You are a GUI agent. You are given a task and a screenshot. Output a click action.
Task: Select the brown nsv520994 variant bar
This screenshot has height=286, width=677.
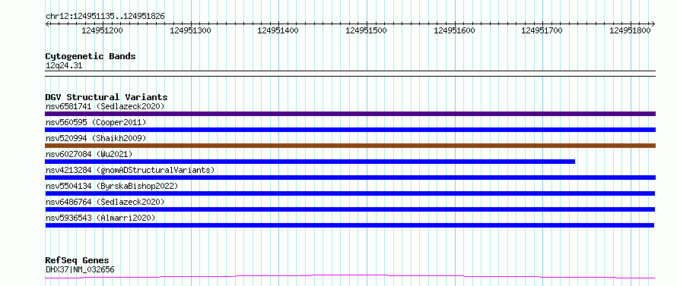point(350,146)
